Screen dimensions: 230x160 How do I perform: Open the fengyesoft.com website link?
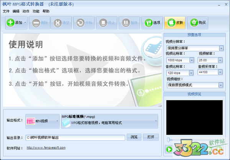[46, 147]
